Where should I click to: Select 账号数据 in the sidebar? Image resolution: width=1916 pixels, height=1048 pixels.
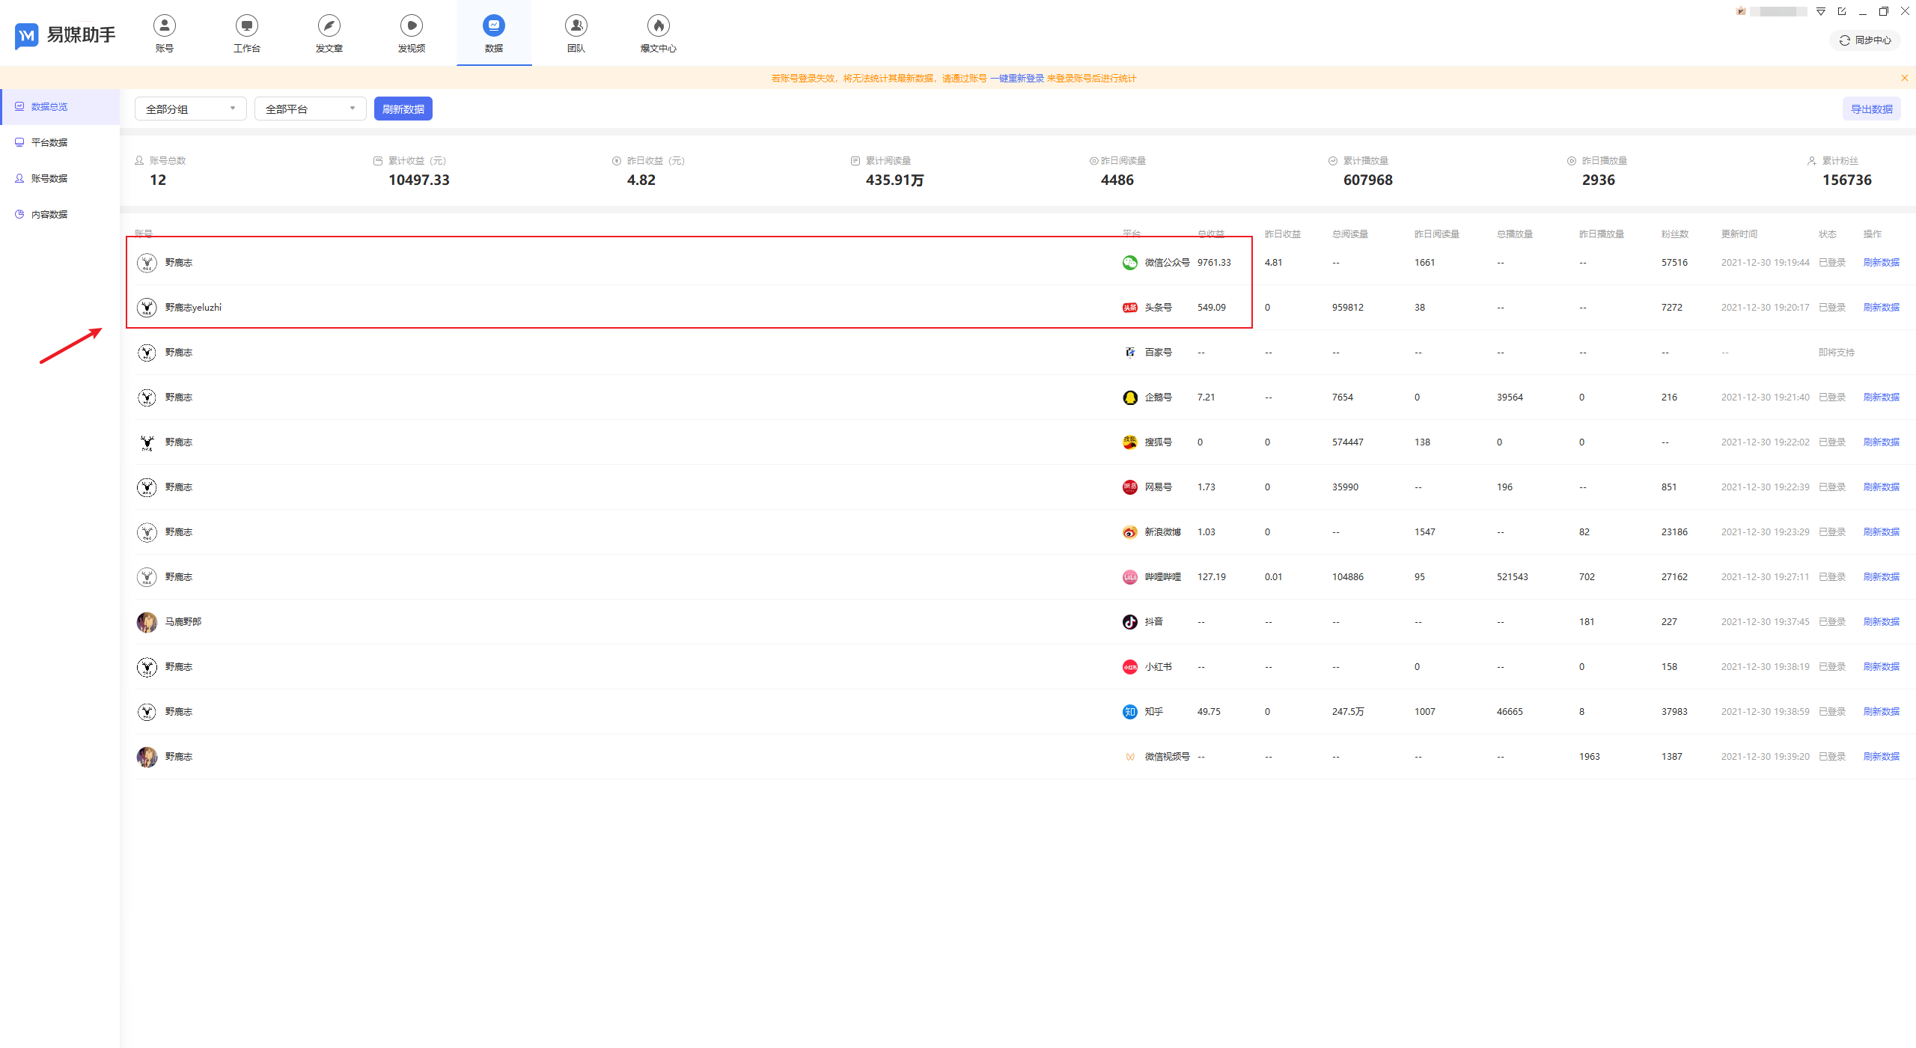click(49, 178)
